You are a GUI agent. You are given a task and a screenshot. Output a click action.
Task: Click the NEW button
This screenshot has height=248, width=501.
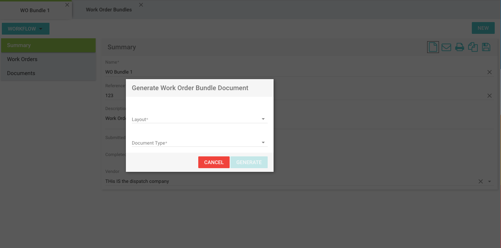pos(483,28)
